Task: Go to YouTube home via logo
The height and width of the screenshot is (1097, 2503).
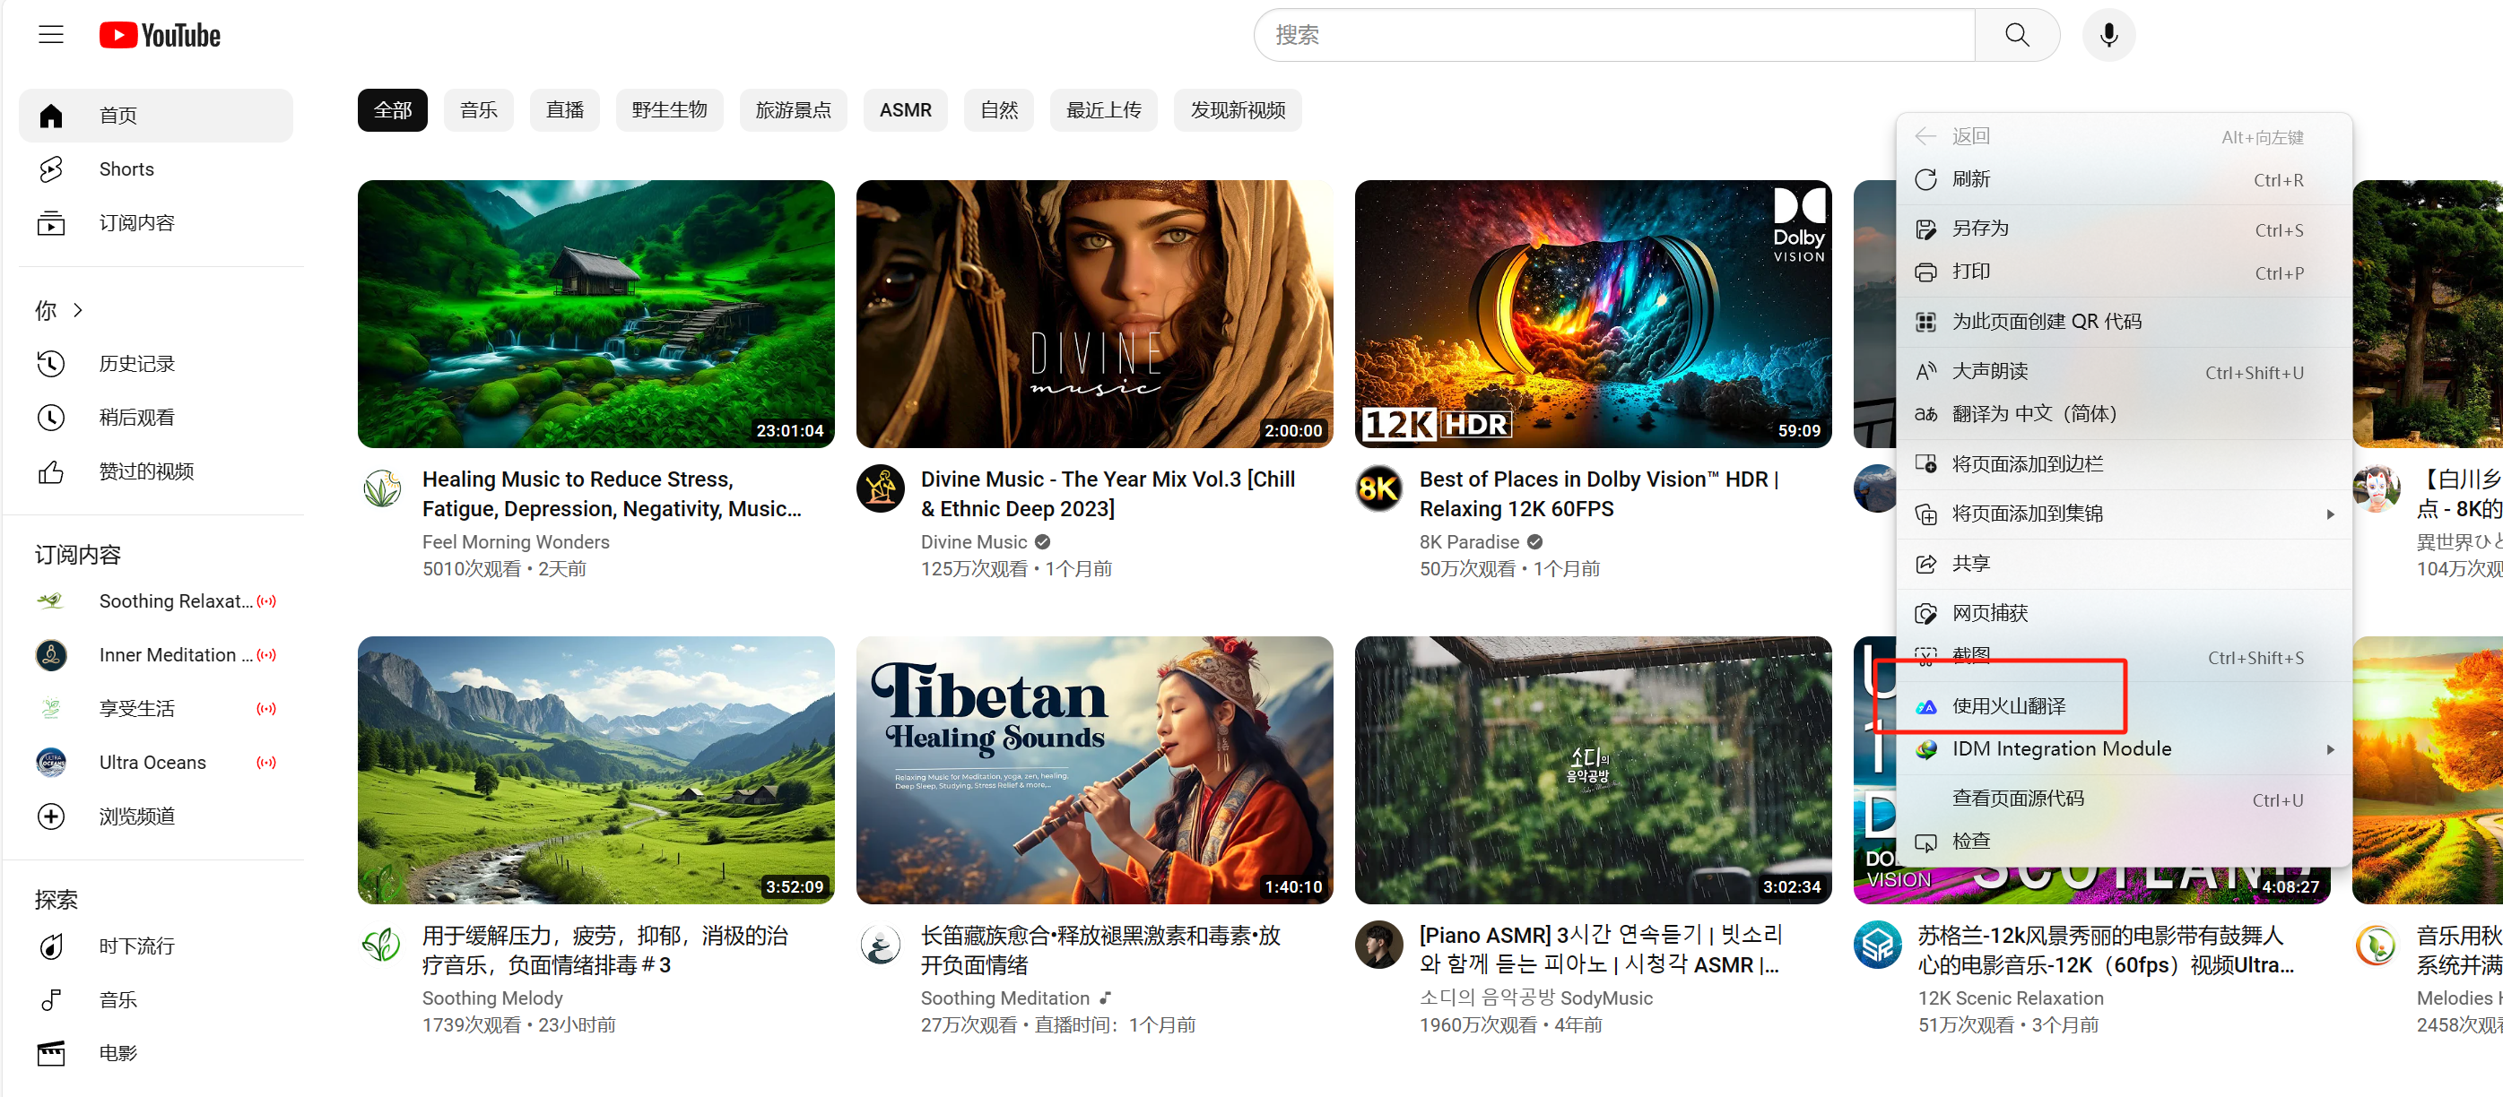Action: click(x=161, y=35)
